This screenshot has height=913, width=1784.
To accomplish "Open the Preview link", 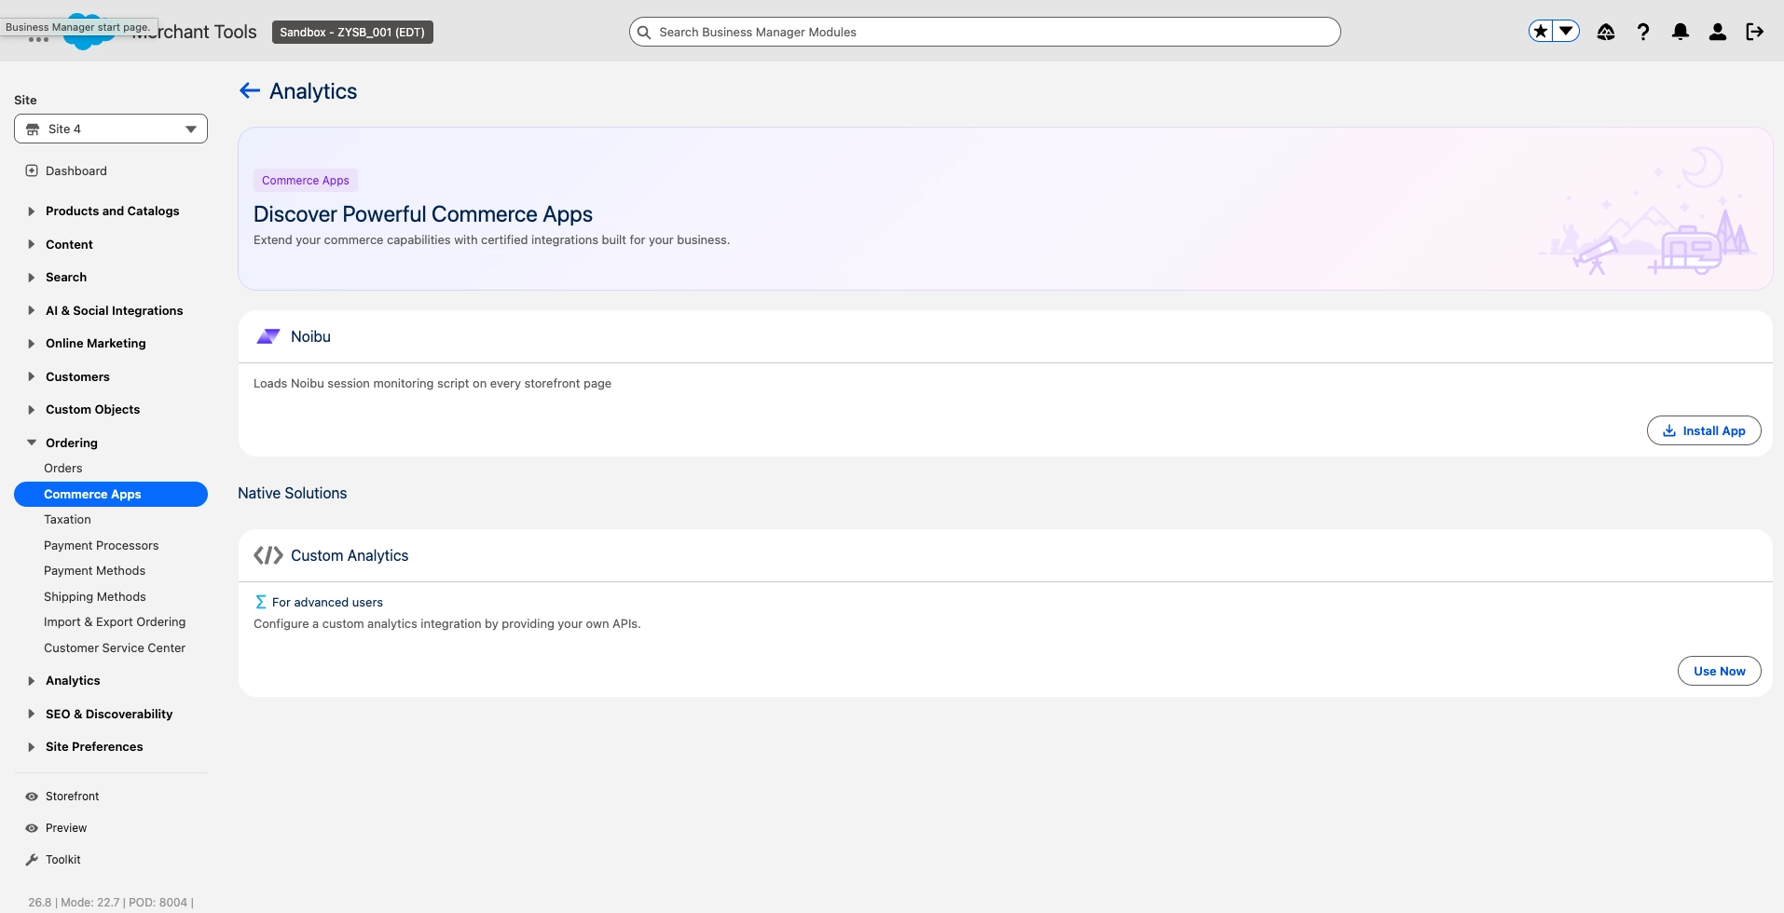I will (x=66, y=827).
